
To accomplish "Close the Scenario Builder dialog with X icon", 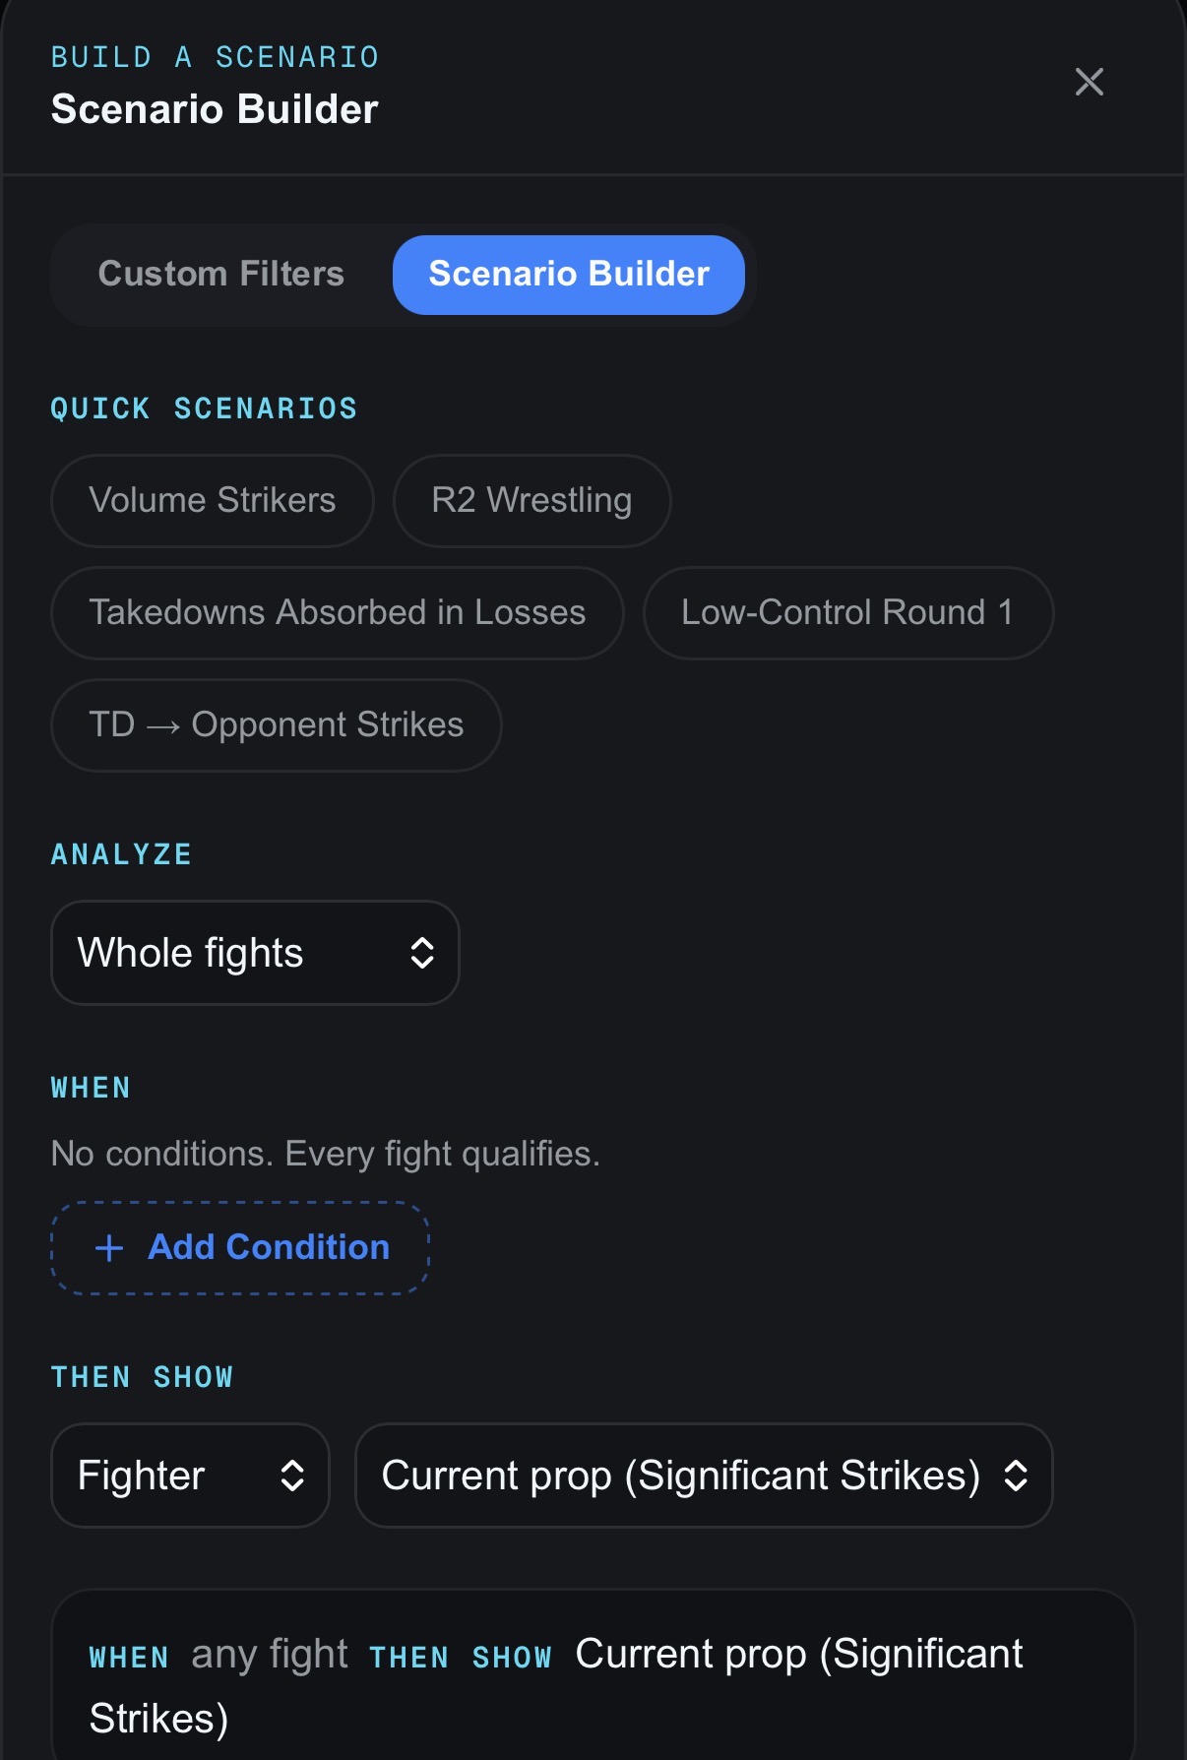I will tap(1089, 82).
